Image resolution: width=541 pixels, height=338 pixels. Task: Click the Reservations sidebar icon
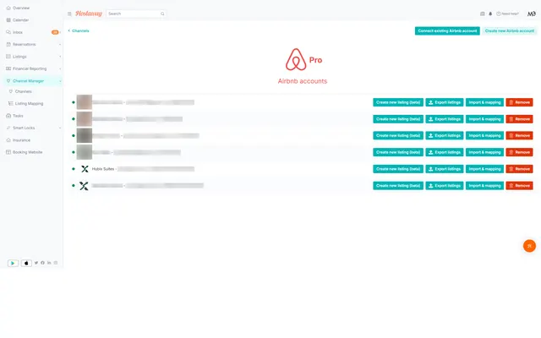(8, 44)
